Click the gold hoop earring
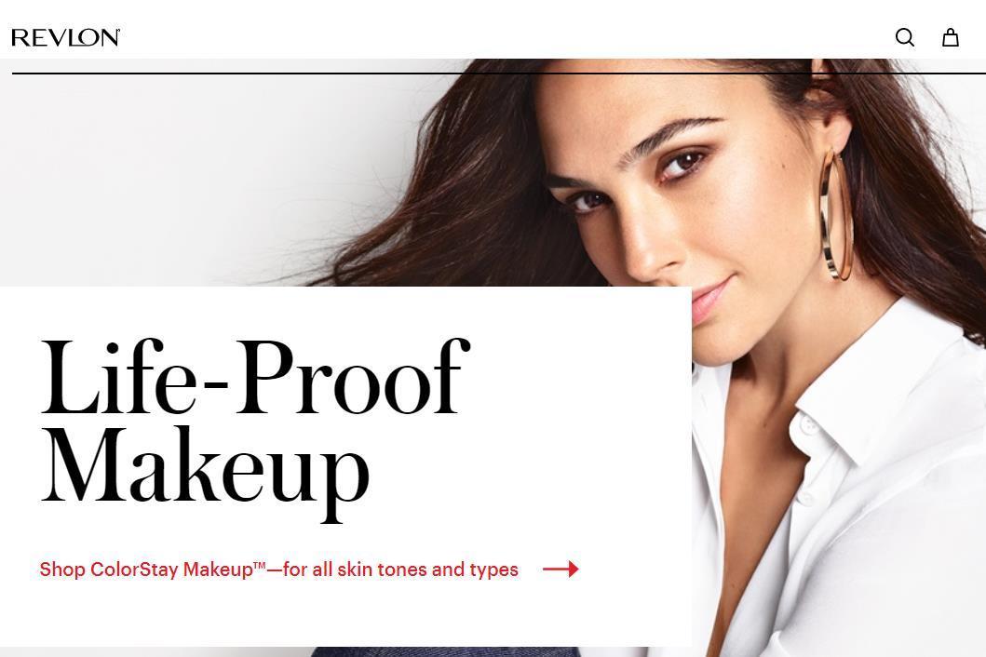 (836, 215)
